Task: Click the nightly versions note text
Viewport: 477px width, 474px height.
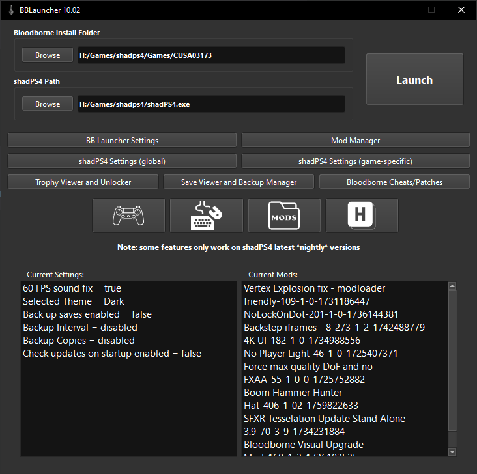Action: point(238,247)
